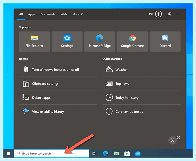196x161 pixels.
Task: Click the 194 rewards points count
Action: pyautogui.click(x=151, y=14)
